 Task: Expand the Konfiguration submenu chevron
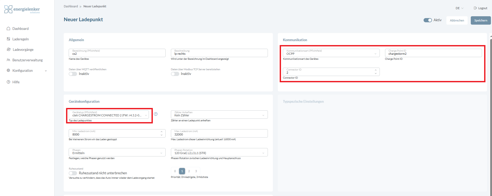(x=46, y=71)
